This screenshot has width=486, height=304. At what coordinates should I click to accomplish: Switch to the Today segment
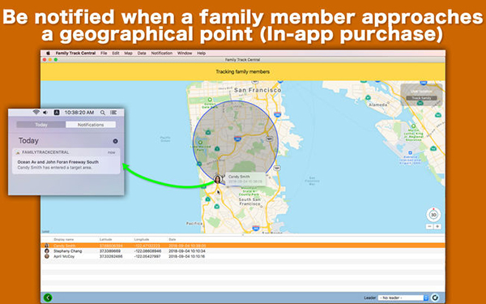coord(41,125)
